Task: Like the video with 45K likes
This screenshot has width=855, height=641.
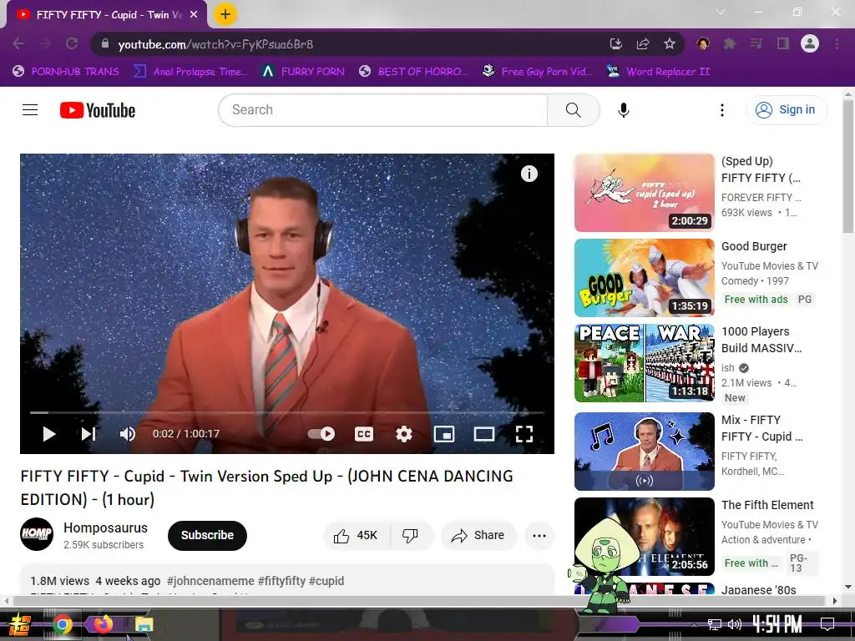Action: (x=357, y=536)
